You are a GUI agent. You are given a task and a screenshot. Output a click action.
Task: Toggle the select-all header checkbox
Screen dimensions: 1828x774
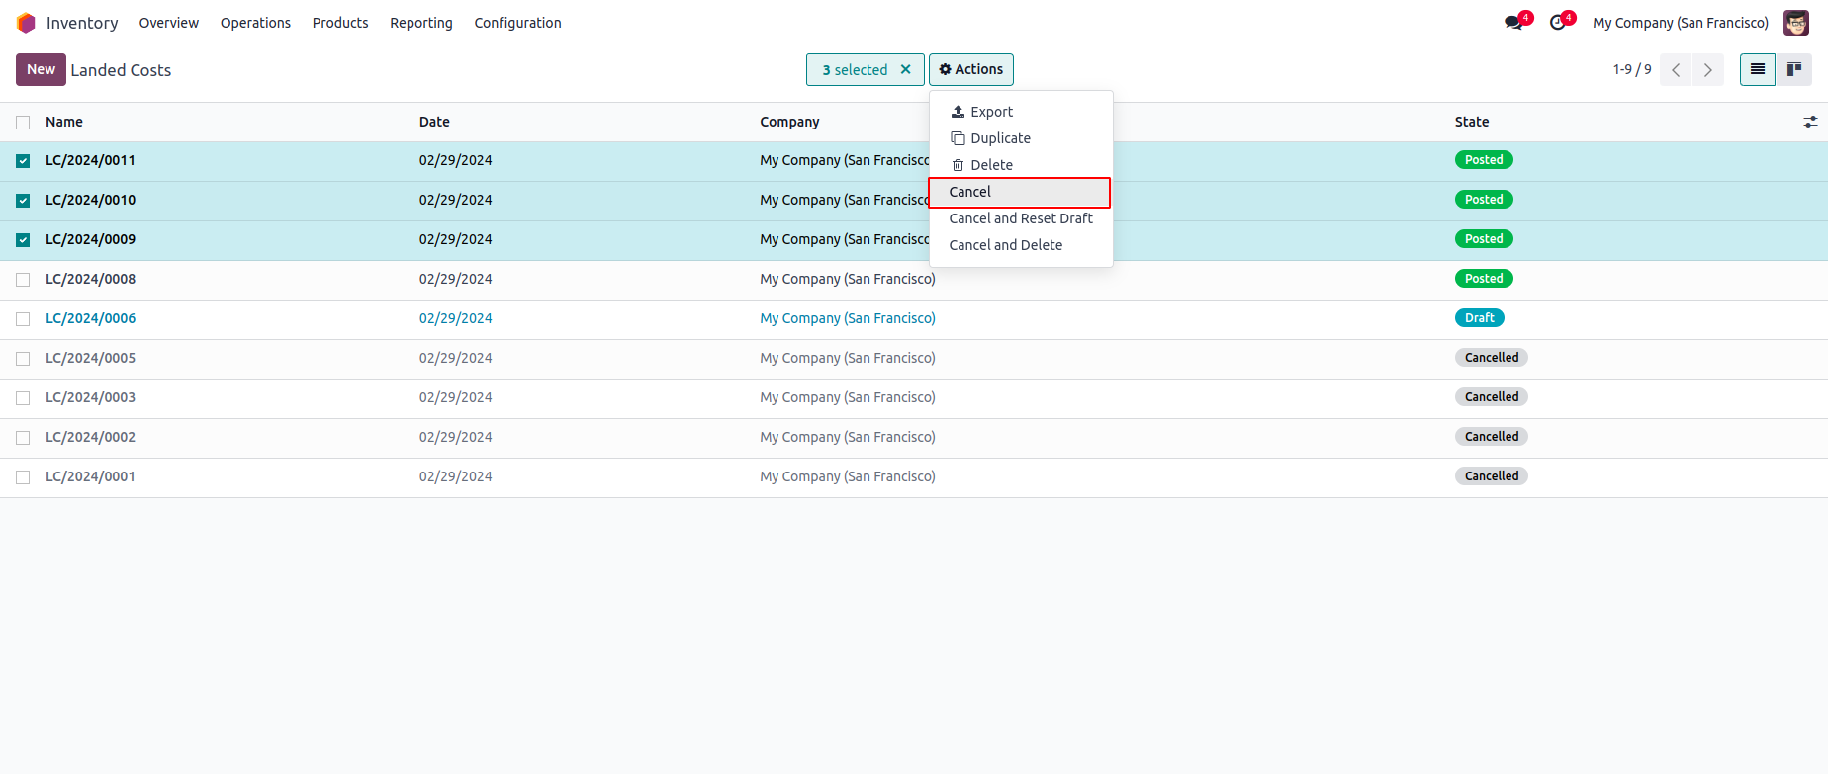23,123
